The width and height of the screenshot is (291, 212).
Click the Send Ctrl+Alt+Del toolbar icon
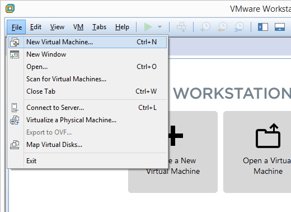point(181,27)
